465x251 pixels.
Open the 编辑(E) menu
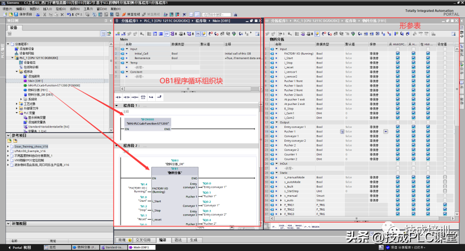point(20,9)
